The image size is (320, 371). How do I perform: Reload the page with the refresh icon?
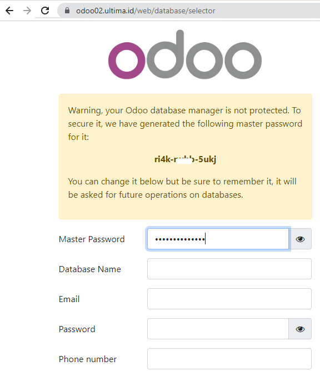[x=45, y=11]
